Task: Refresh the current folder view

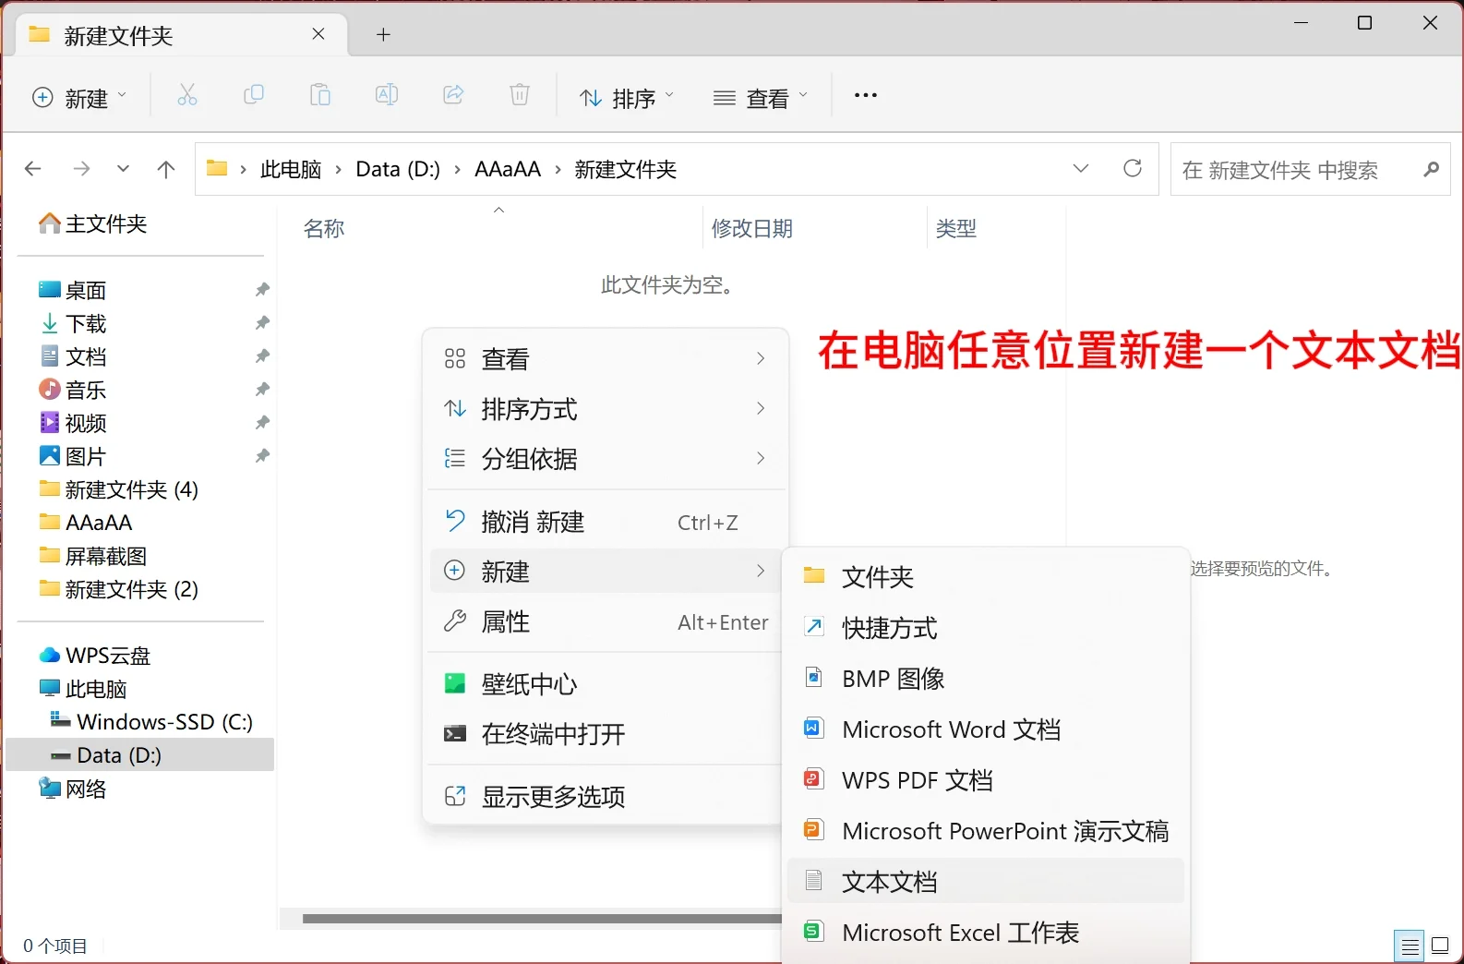Action: [x=1133, y=168]
